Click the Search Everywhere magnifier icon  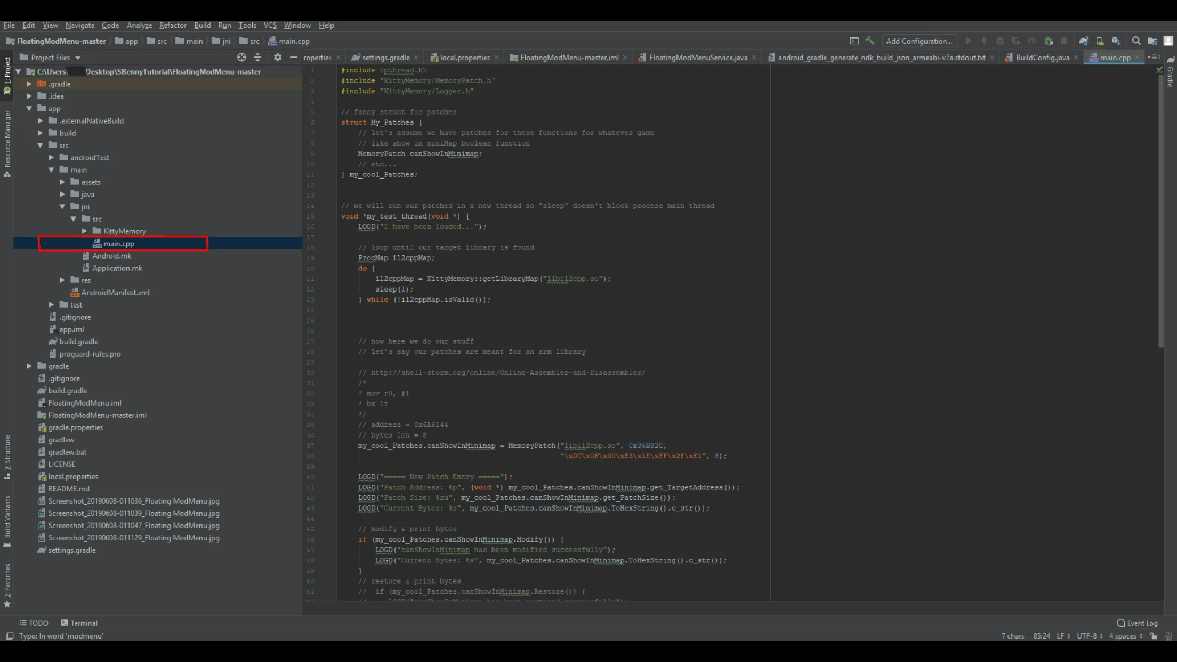1136,41
